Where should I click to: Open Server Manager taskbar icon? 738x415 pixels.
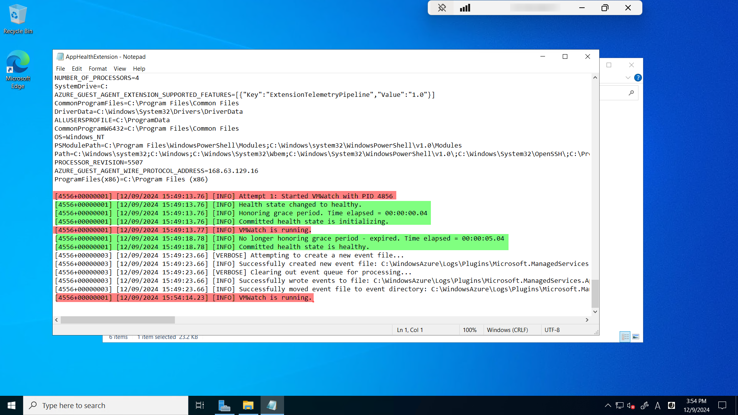224,405
